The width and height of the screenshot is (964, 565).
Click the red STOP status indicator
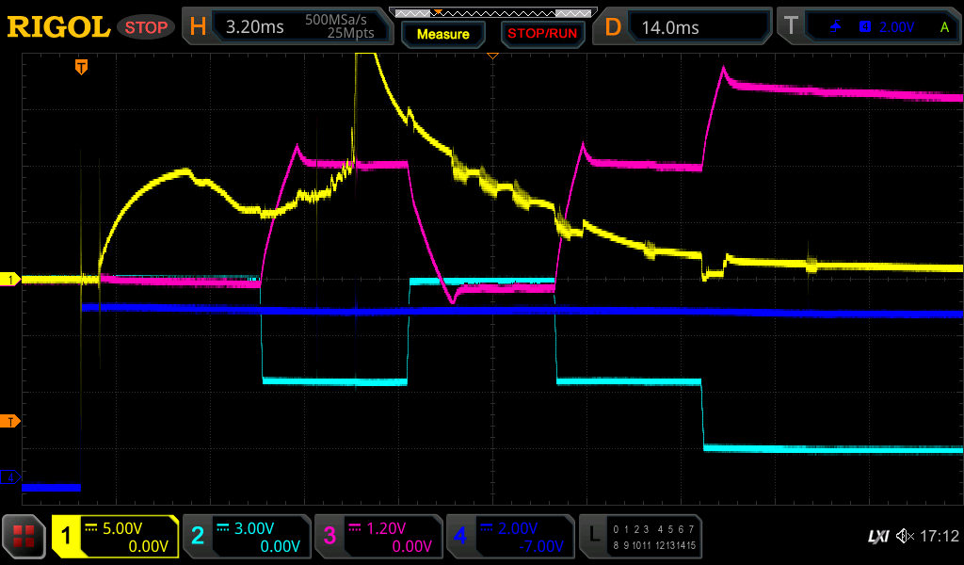point(145,27)
